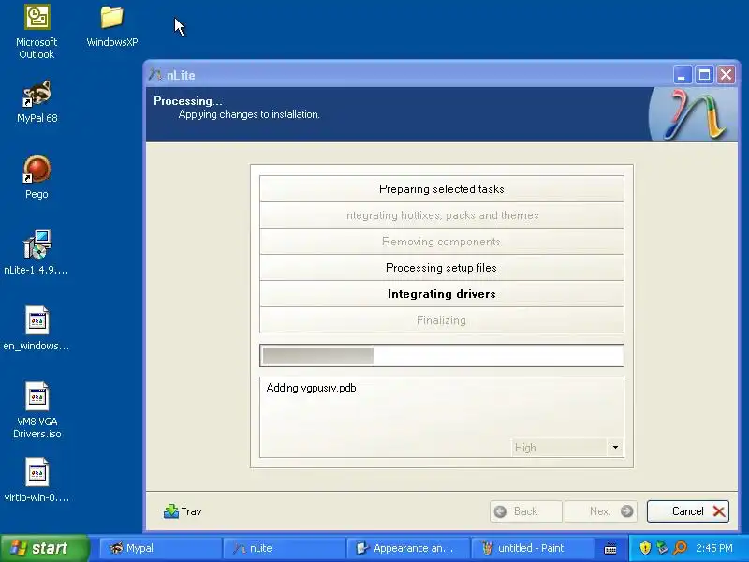
Task: Click the 2:45 PM system clock
Action: (714, 548)
